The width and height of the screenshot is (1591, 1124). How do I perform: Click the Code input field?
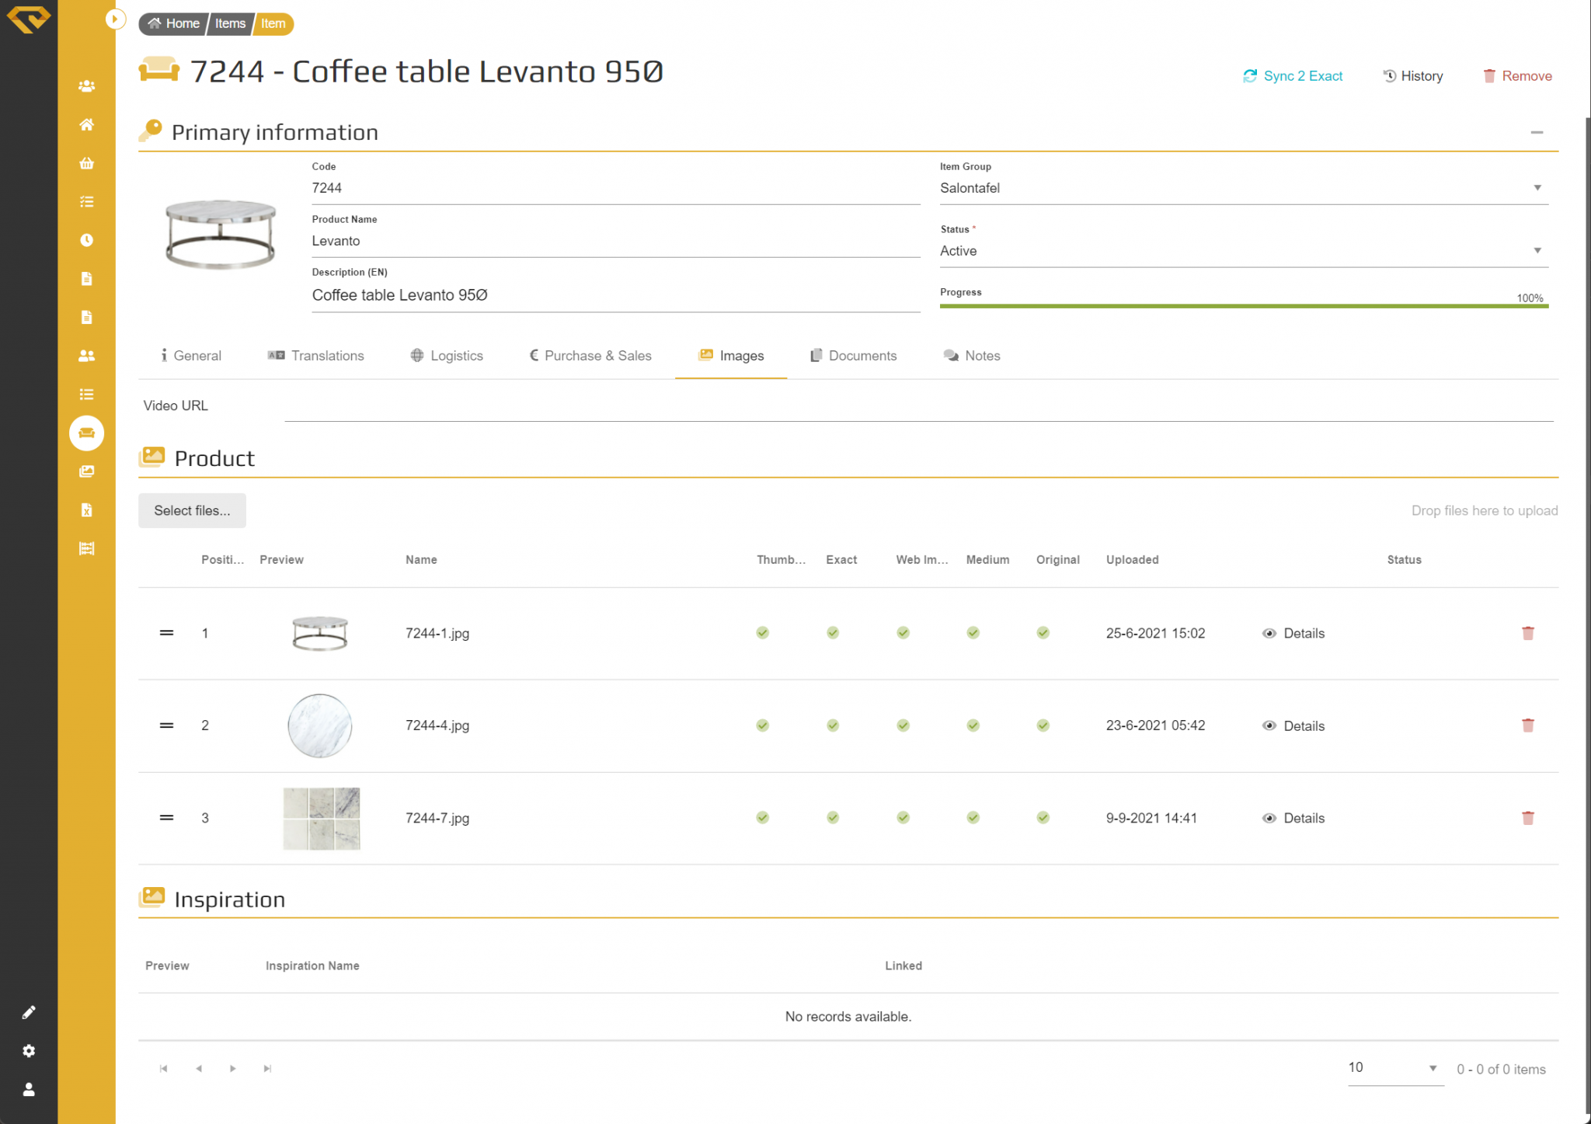(616, 188)
